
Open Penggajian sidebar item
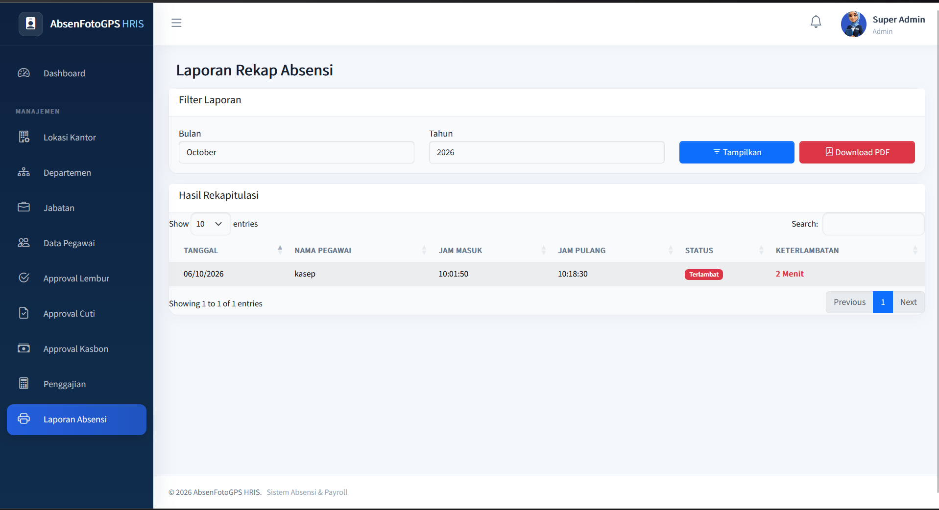click(x=76, y=384)
